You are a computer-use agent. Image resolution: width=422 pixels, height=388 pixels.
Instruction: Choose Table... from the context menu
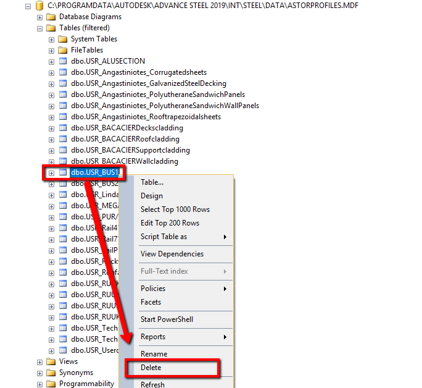(183, 182)
